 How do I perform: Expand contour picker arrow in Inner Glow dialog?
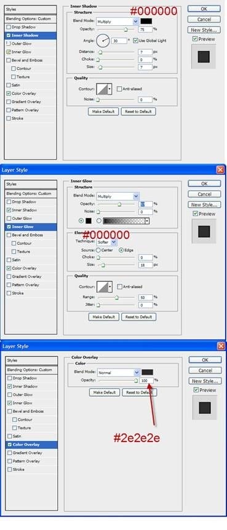coord(110,287)
